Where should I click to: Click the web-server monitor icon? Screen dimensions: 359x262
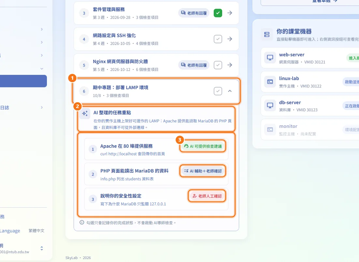(270, 58)
